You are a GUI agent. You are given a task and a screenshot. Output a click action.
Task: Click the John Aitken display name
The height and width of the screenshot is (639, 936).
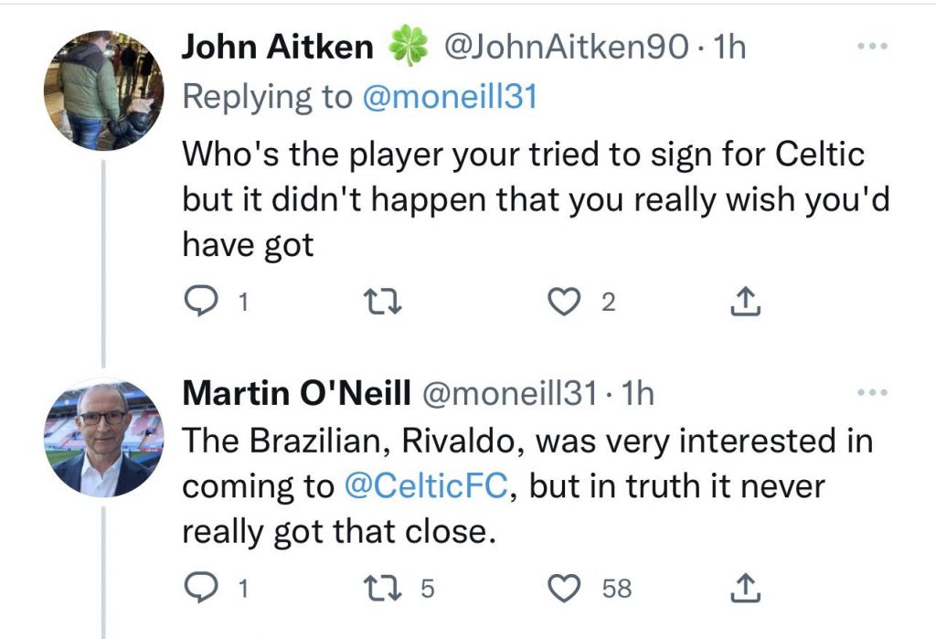pos(277,48)
